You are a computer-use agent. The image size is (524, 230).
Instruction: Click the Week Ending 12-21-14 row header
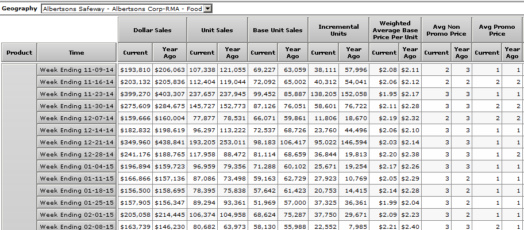coord(76,142)
